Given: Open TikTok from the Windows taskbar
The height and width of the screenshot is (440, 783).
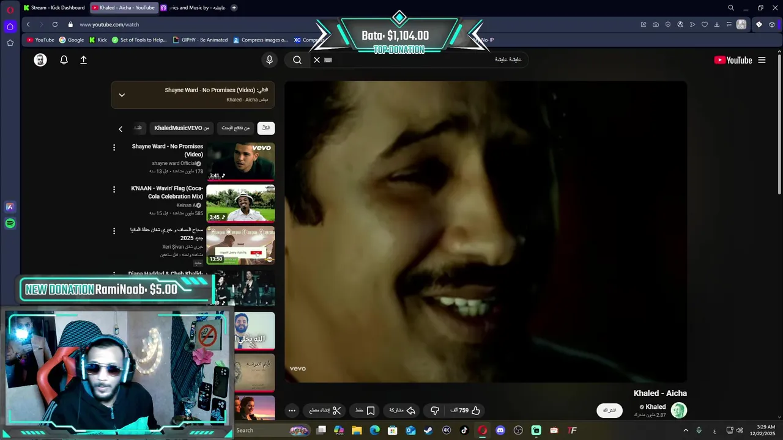Looking at the screenshot, I should click(x=464, y=430).
